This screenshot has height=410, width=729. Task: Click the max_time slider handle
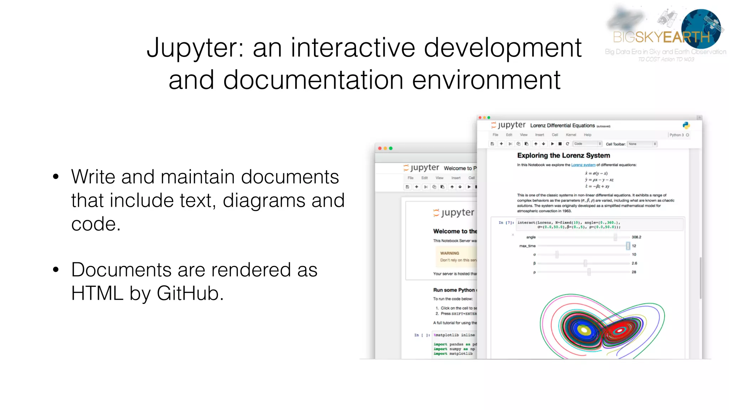click(x=628, y=246)
